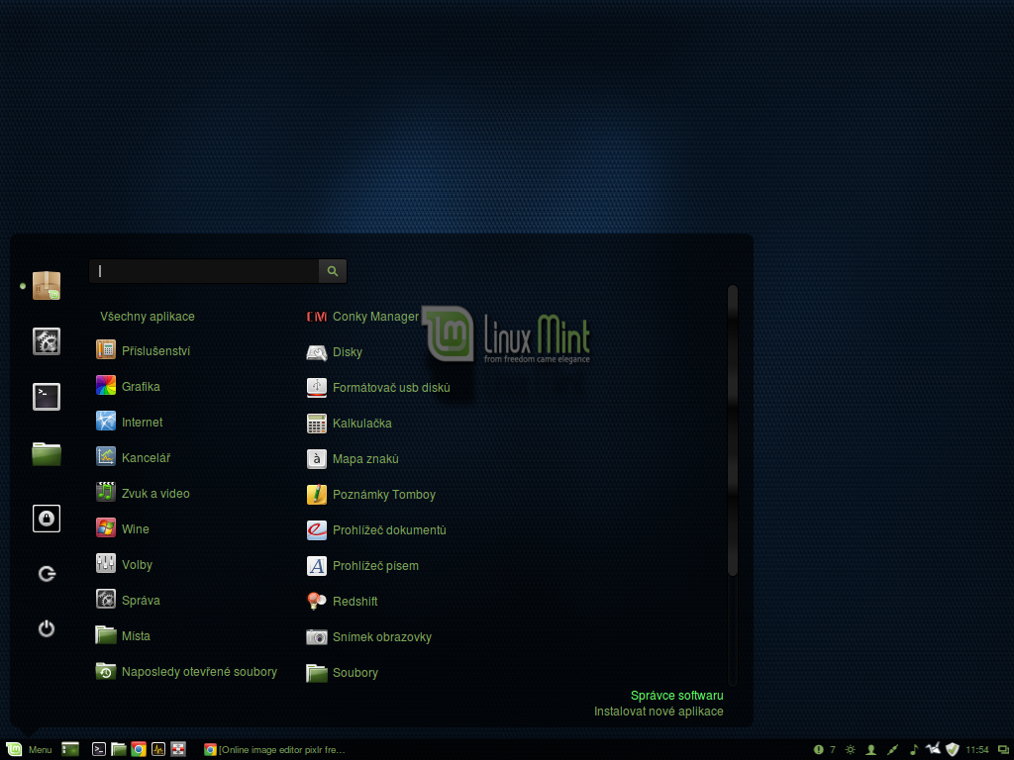Launch Terminal from the bottom panel launcher
The image size is (1014, 760).
[98, 749]
